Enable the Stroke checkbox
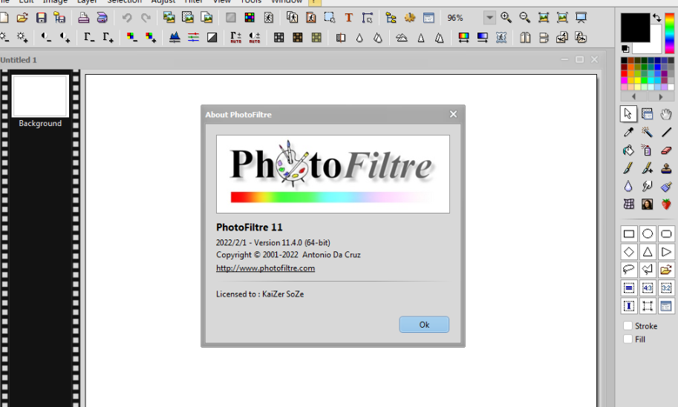This screenshot has height=407, width=678. pos(628,326)
